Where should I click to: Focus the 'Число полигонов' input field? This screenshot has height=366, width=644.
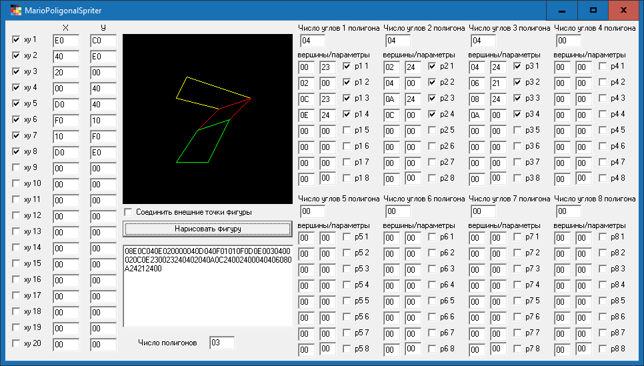click(222, 343)
